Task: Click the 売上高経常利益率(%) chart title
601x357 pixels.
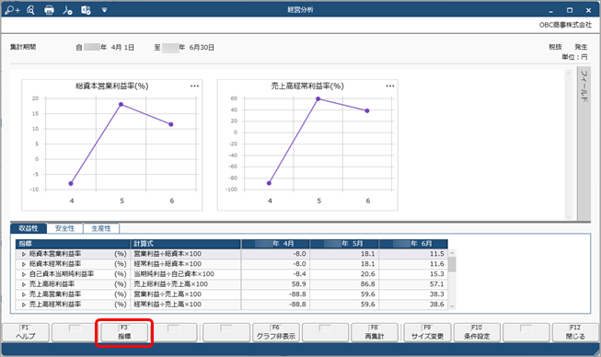Action: tap(307, 86)
